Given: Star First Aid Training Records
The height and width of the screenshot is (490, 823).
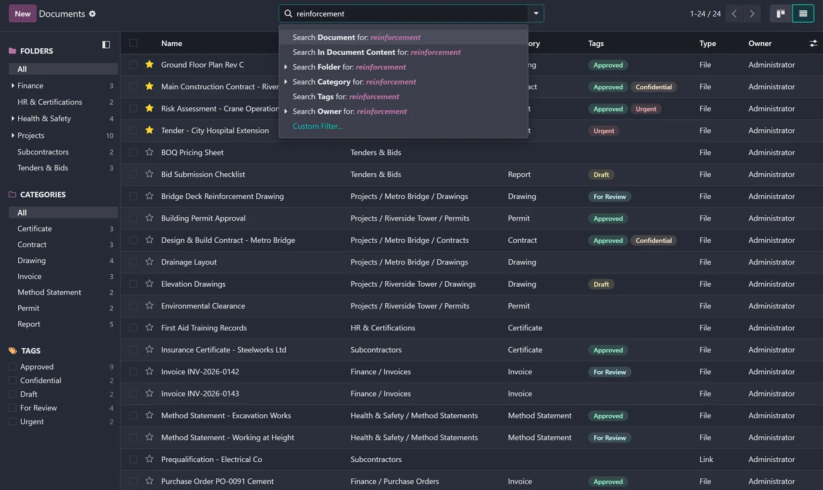Looking at the screenshot, I should pos(149,328).
